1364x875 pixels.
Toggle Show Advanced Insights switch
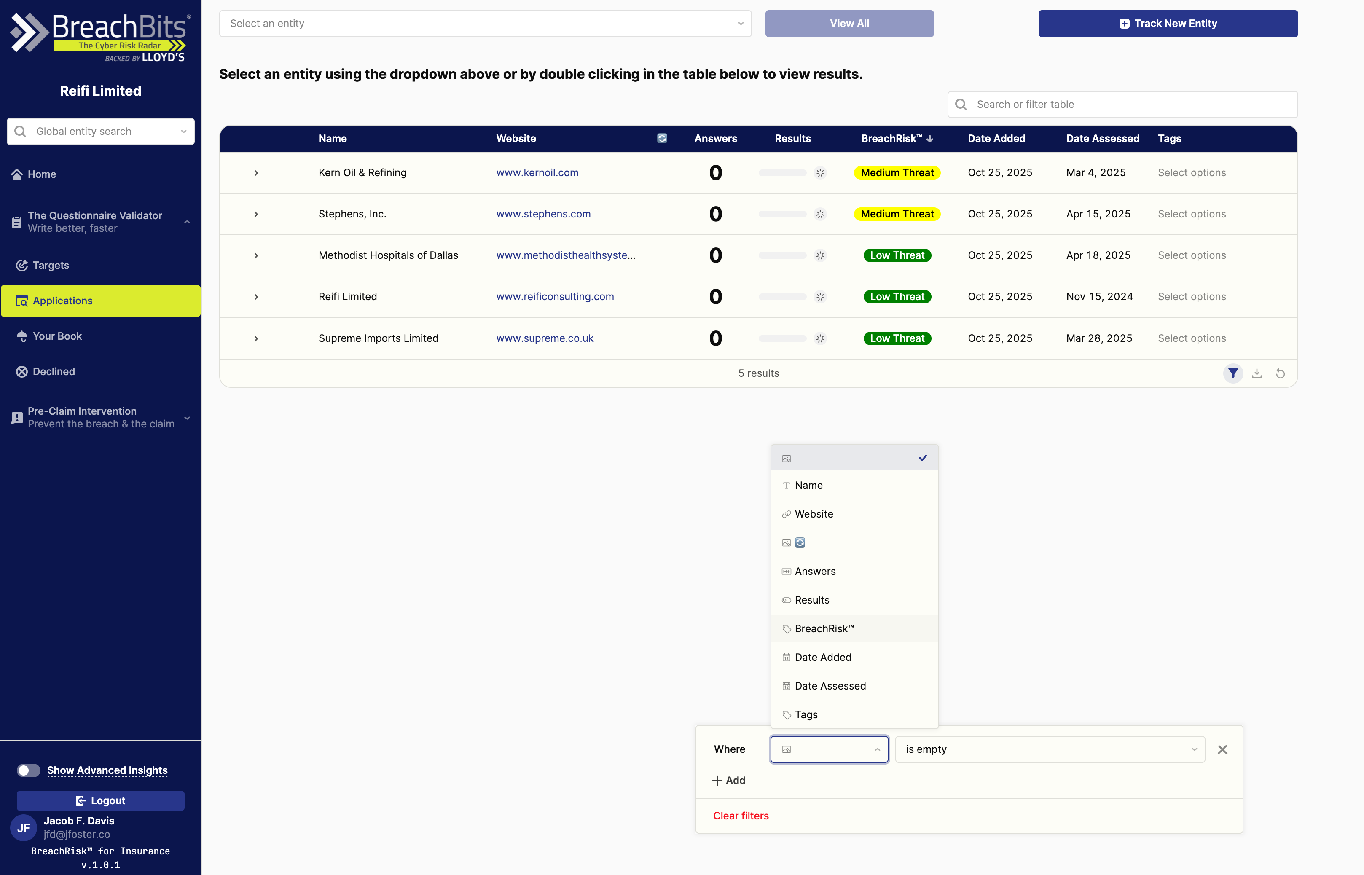click(28, 770)
